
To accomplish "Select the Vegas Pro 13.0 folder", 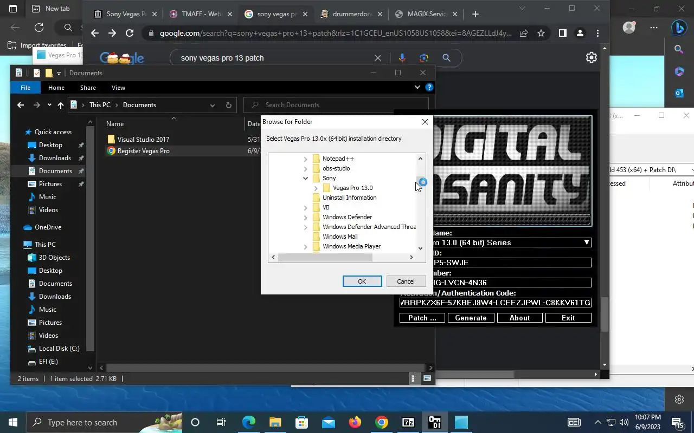I will click(352, 188).
